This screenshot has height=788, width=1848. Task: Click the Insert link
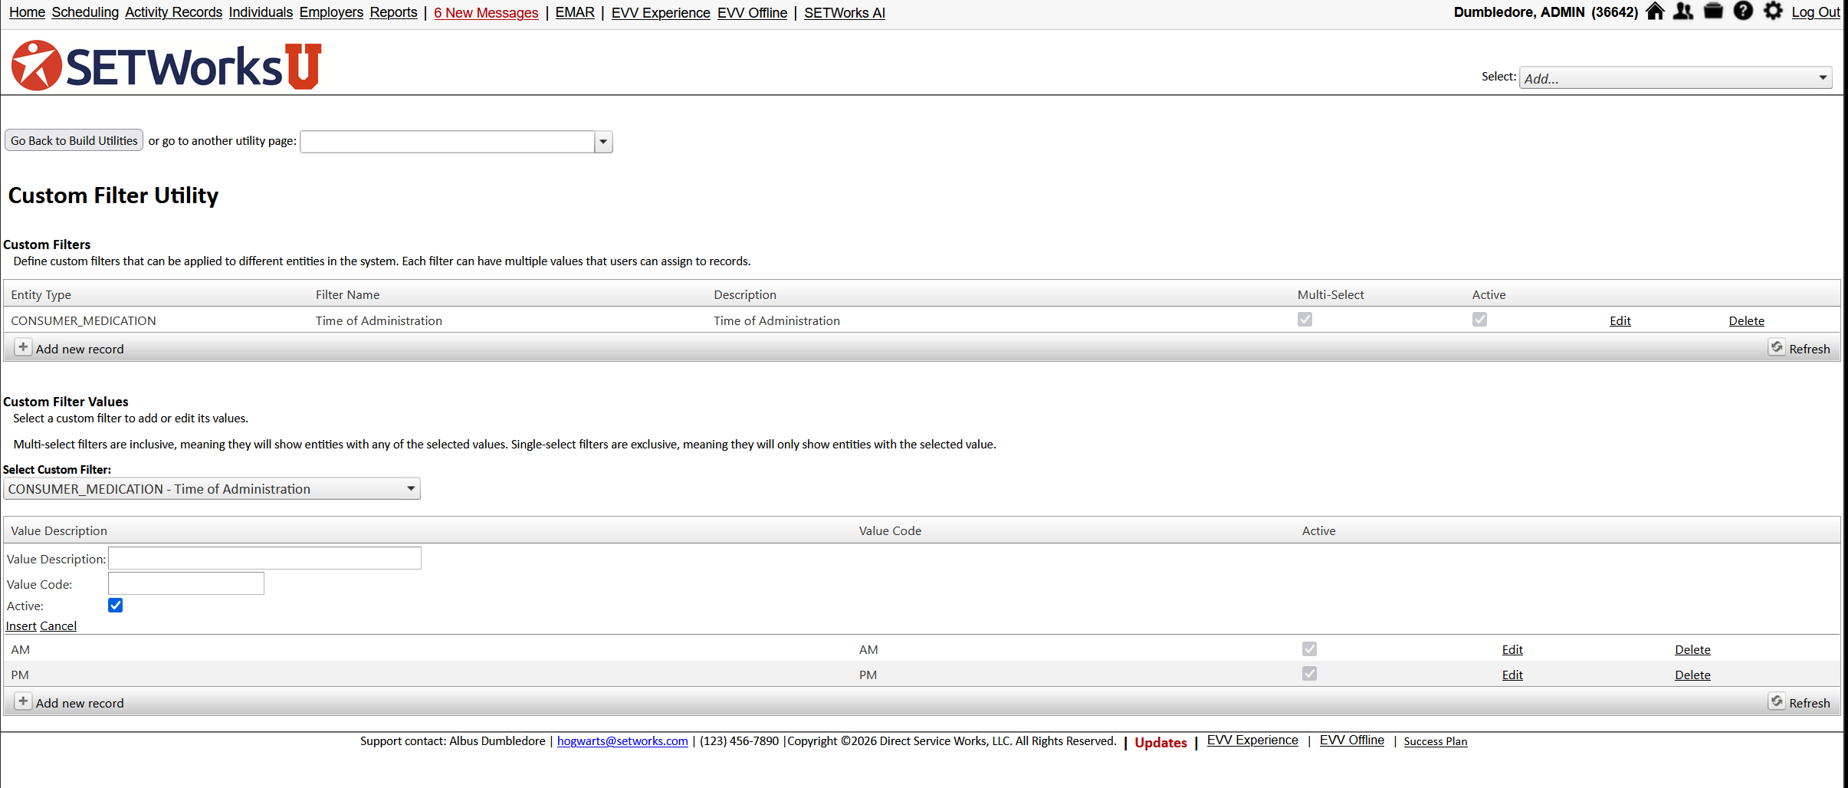point(21,626)
